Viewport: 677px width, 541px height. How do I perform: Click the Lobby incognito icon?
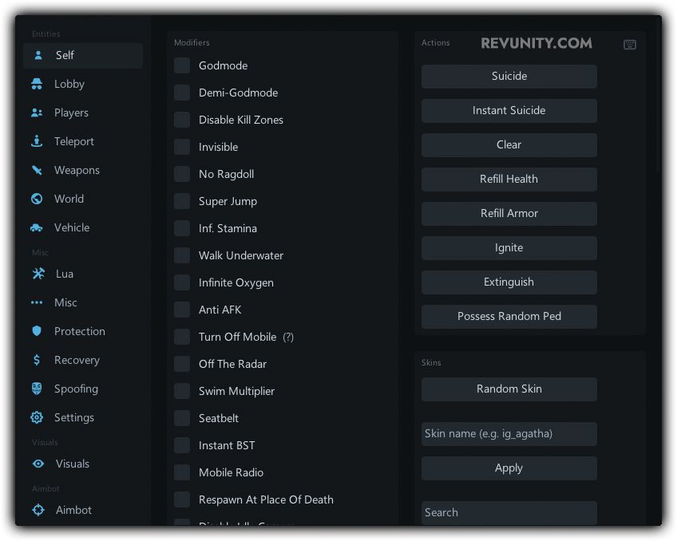(x=37, y=84)
